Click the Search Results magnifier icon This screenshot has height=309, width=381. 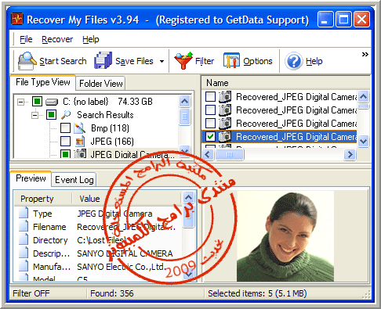click(66, 115)
